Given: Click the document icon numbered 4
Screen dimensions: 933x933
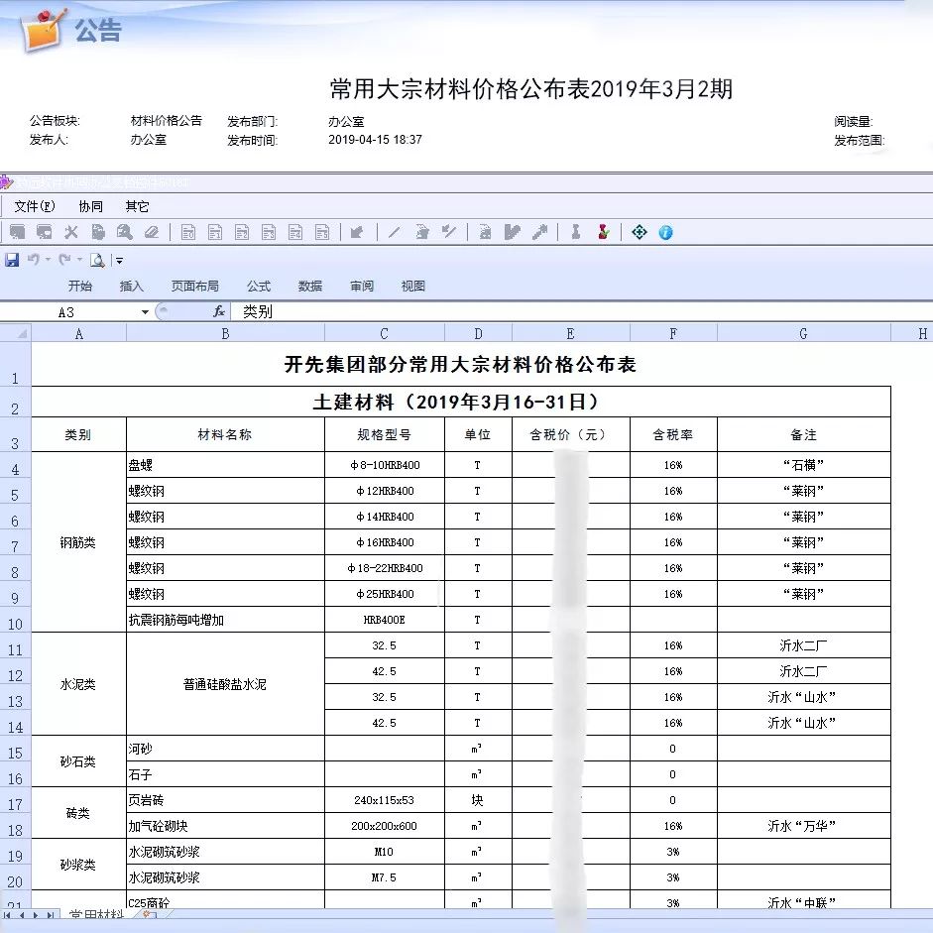Looking at the screenshot, I should pyautogui.click(x=295, y=232).
